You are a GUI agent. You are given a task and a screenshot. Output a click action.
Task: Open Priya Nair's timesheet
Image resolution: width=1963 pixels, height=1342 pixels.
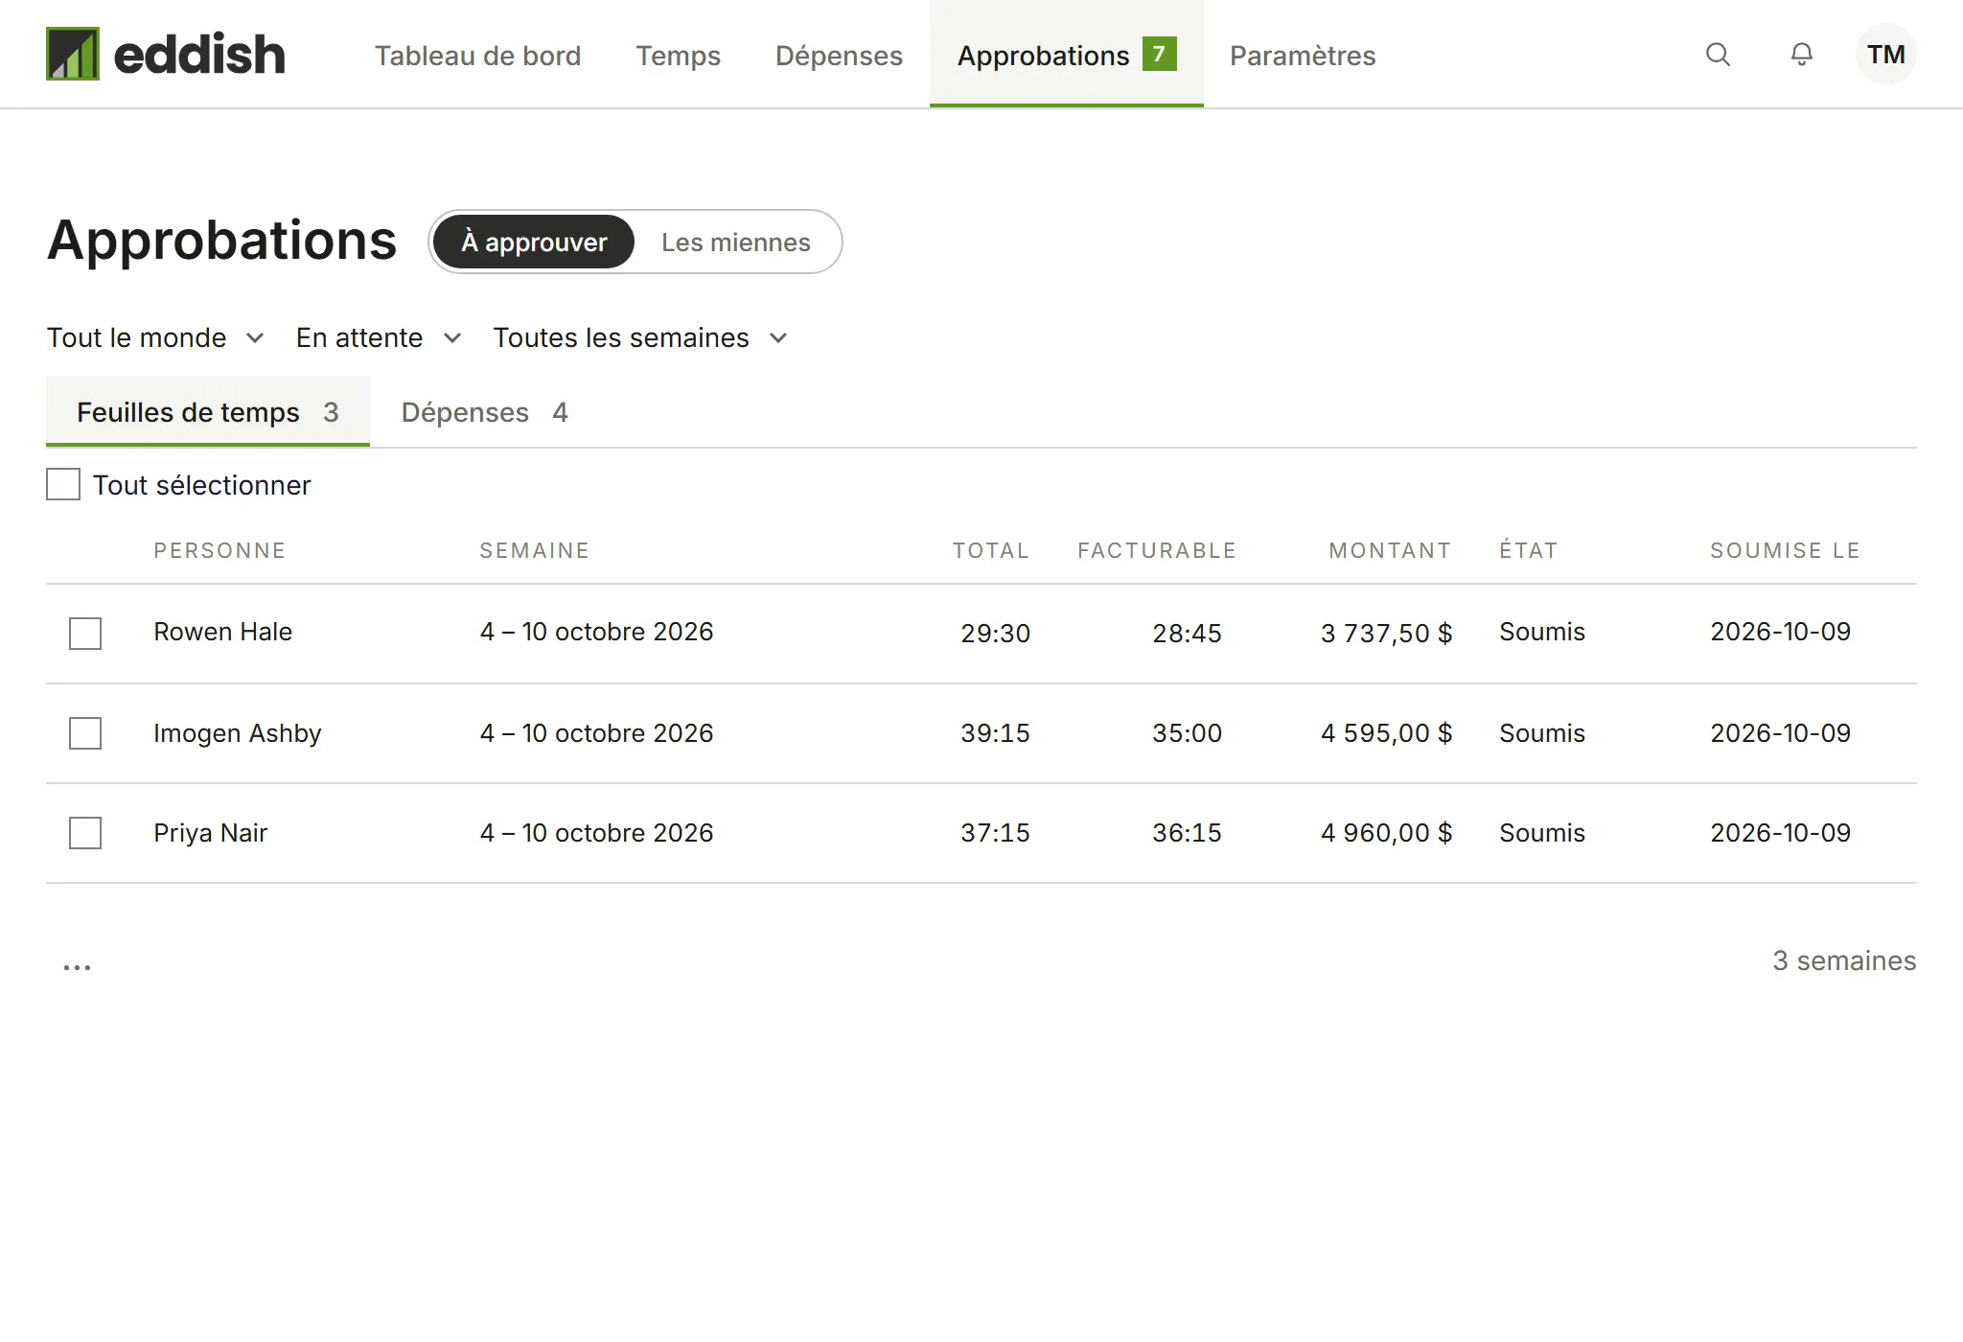coord(210,833)
